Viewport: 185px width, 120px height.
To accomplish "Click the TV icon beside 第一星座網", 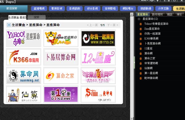I will pyautogui.click(x=141, y=73).
